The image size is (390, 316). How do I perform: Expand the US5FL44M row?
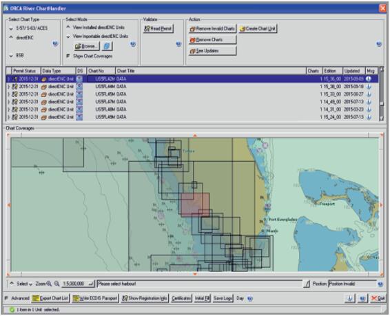coord(9,87)
